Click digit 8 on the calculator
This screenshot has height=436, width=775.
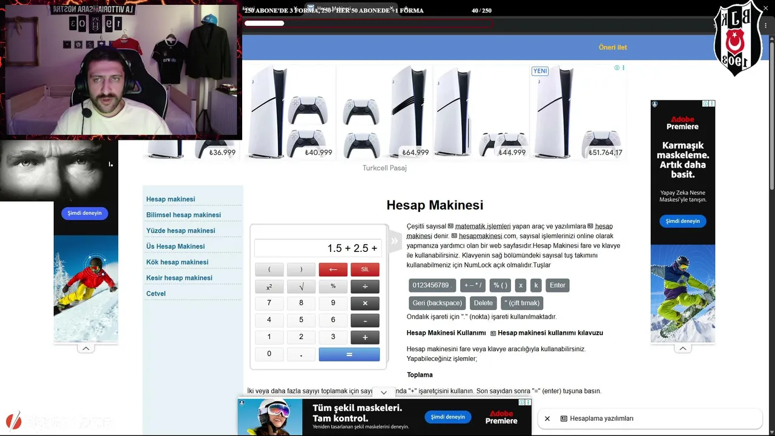(301, 303)
